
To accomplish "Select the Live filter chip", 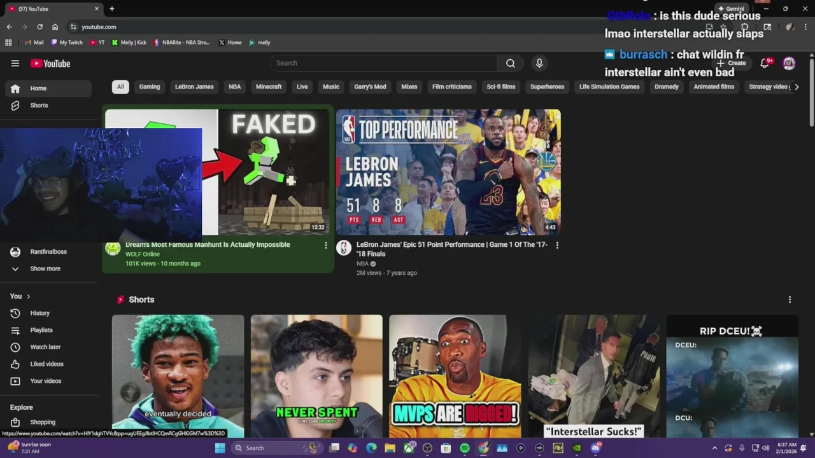I will [302, 87].
